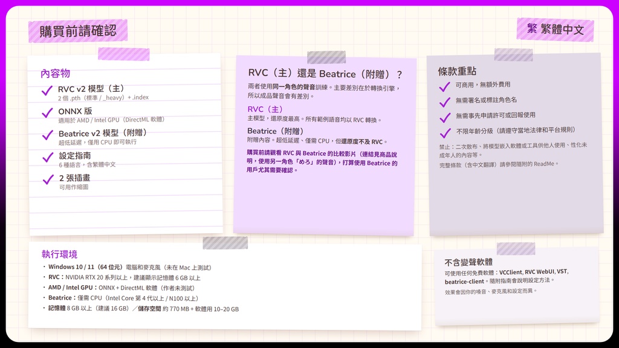Click the bold purple note 購買前請觀看 RVC 與 Beatrice
Image resolution: width=619 pixels, height=348 pixels.
tap(322, 162)
